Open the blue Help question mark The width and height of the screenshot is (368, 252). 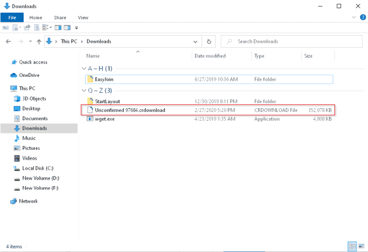coord(363,18)
